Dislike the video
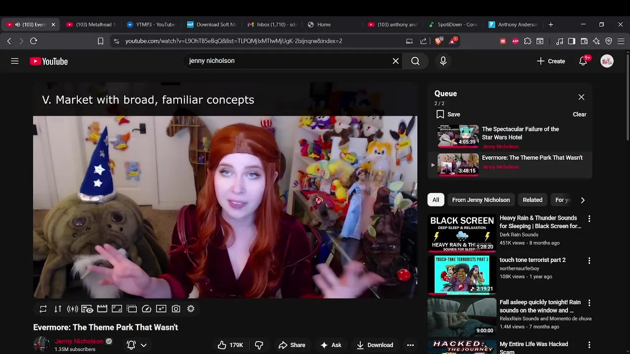Viewport: 630px width, 354px height. point(259,345)
